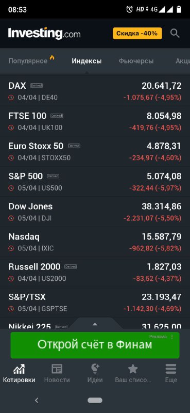
Task: Open the Идеи lightbulb icon
Action: (x=95, y=369)
